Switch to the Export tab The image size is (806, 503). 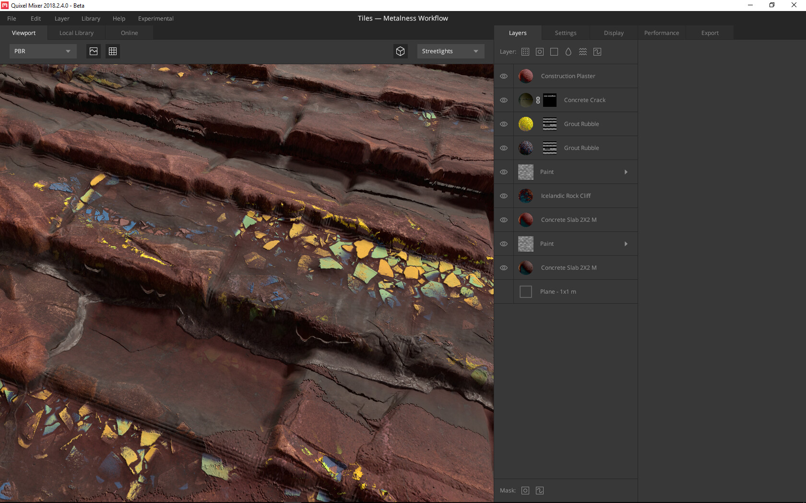(710, 33)
